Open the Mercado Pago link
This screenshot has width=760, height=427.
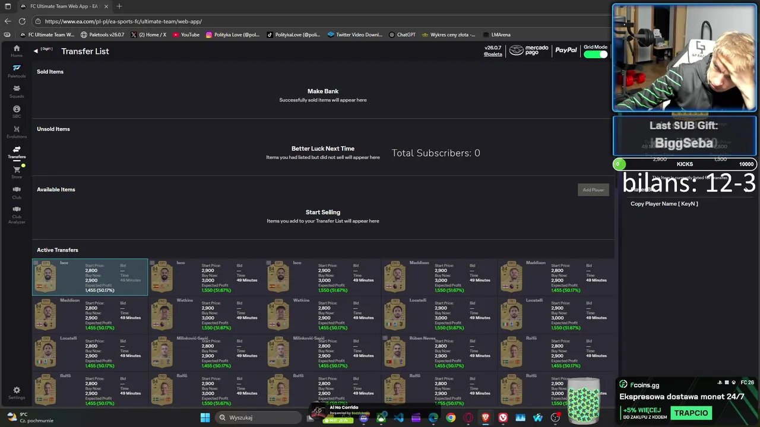click(x=528, y=50)
